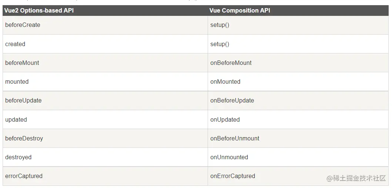
Task: Select setup() next to beforeCreate
Action: tap(220, 25)
